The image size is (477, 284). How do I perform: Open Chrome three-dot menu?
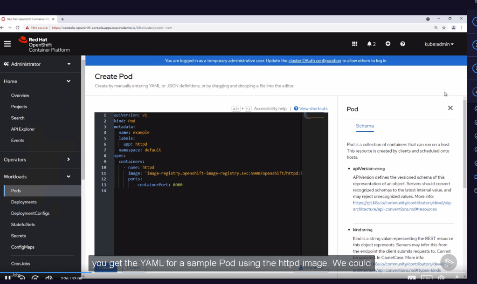462,27
